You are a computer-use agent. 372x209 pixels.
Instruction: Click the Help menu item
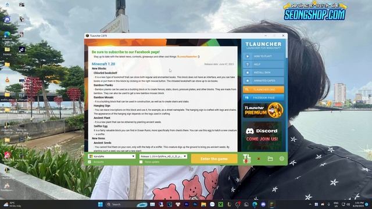point(263,64)
